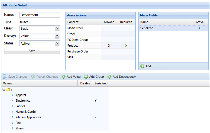Toggle Allowed cell for PO Item Group
Viewport: 210px width, 133px height.
(x=109, y=40)
